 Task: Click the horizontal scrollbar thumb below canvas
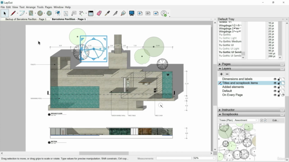(x=104, y=153)
